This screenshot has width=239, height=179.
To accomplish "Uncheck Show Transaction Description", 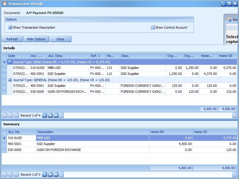I will [10, 27].
